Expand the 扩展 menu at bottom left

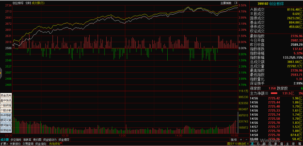click(x=4, y=144)
